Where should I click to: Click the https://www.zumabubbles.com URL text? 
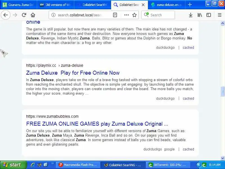52,116
